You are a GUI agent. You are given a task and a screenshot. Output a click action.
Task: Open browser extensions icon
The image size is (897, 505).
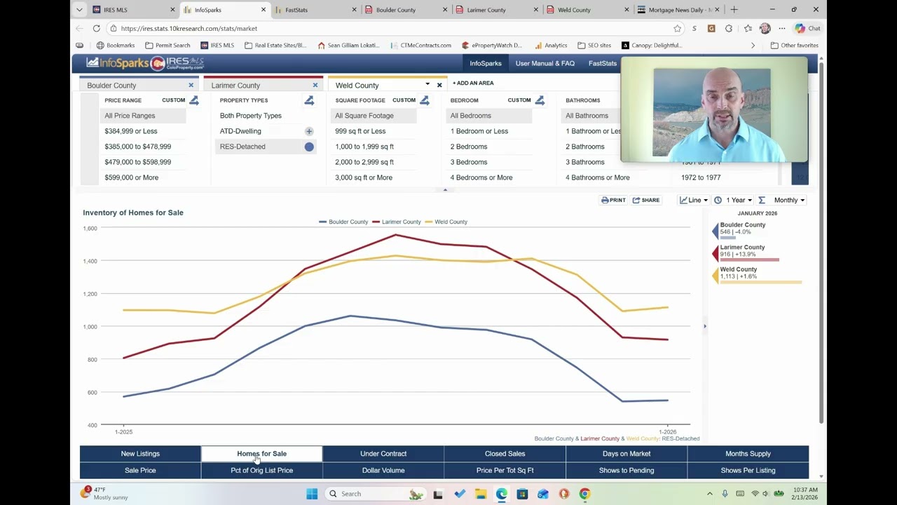click(x=729, y=29)
